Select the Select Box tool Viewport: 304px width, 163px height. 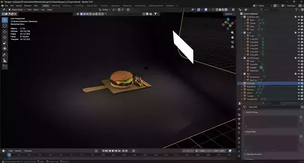5,20
